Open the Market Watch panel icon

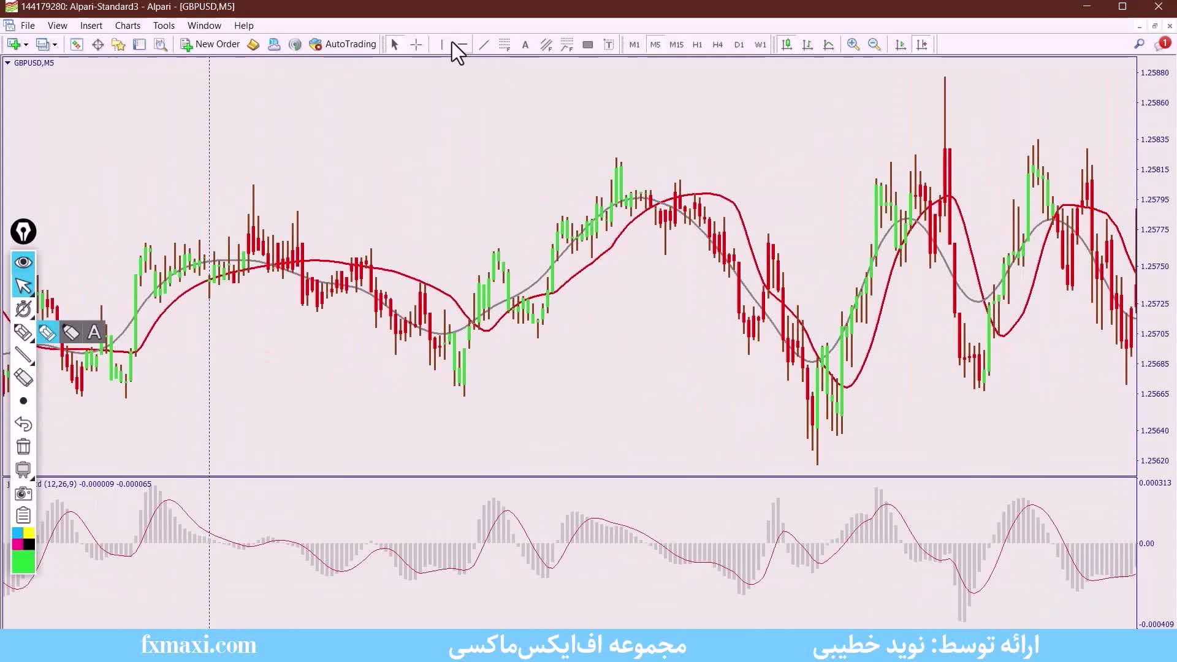point(77,44)
